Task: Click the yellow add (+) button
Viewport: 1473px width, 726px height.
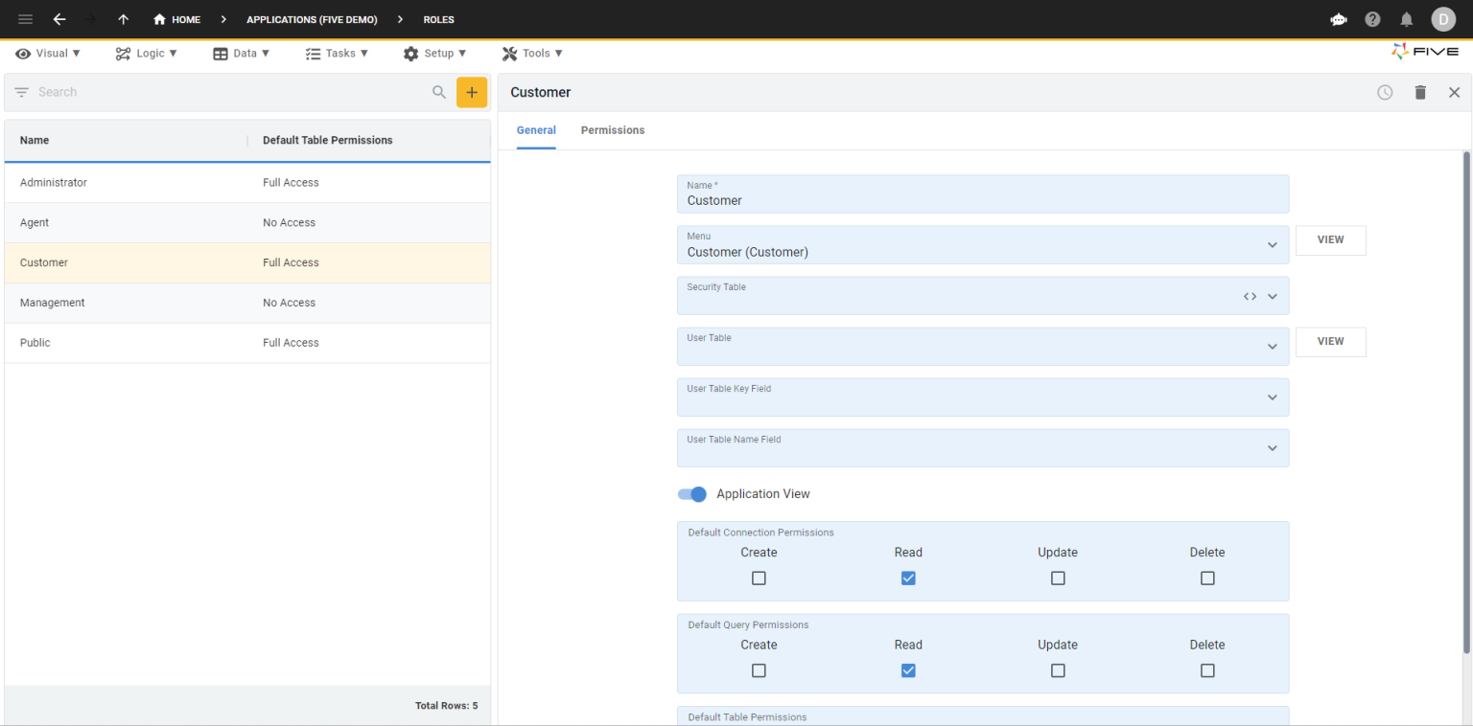Action: click(471, 92)
